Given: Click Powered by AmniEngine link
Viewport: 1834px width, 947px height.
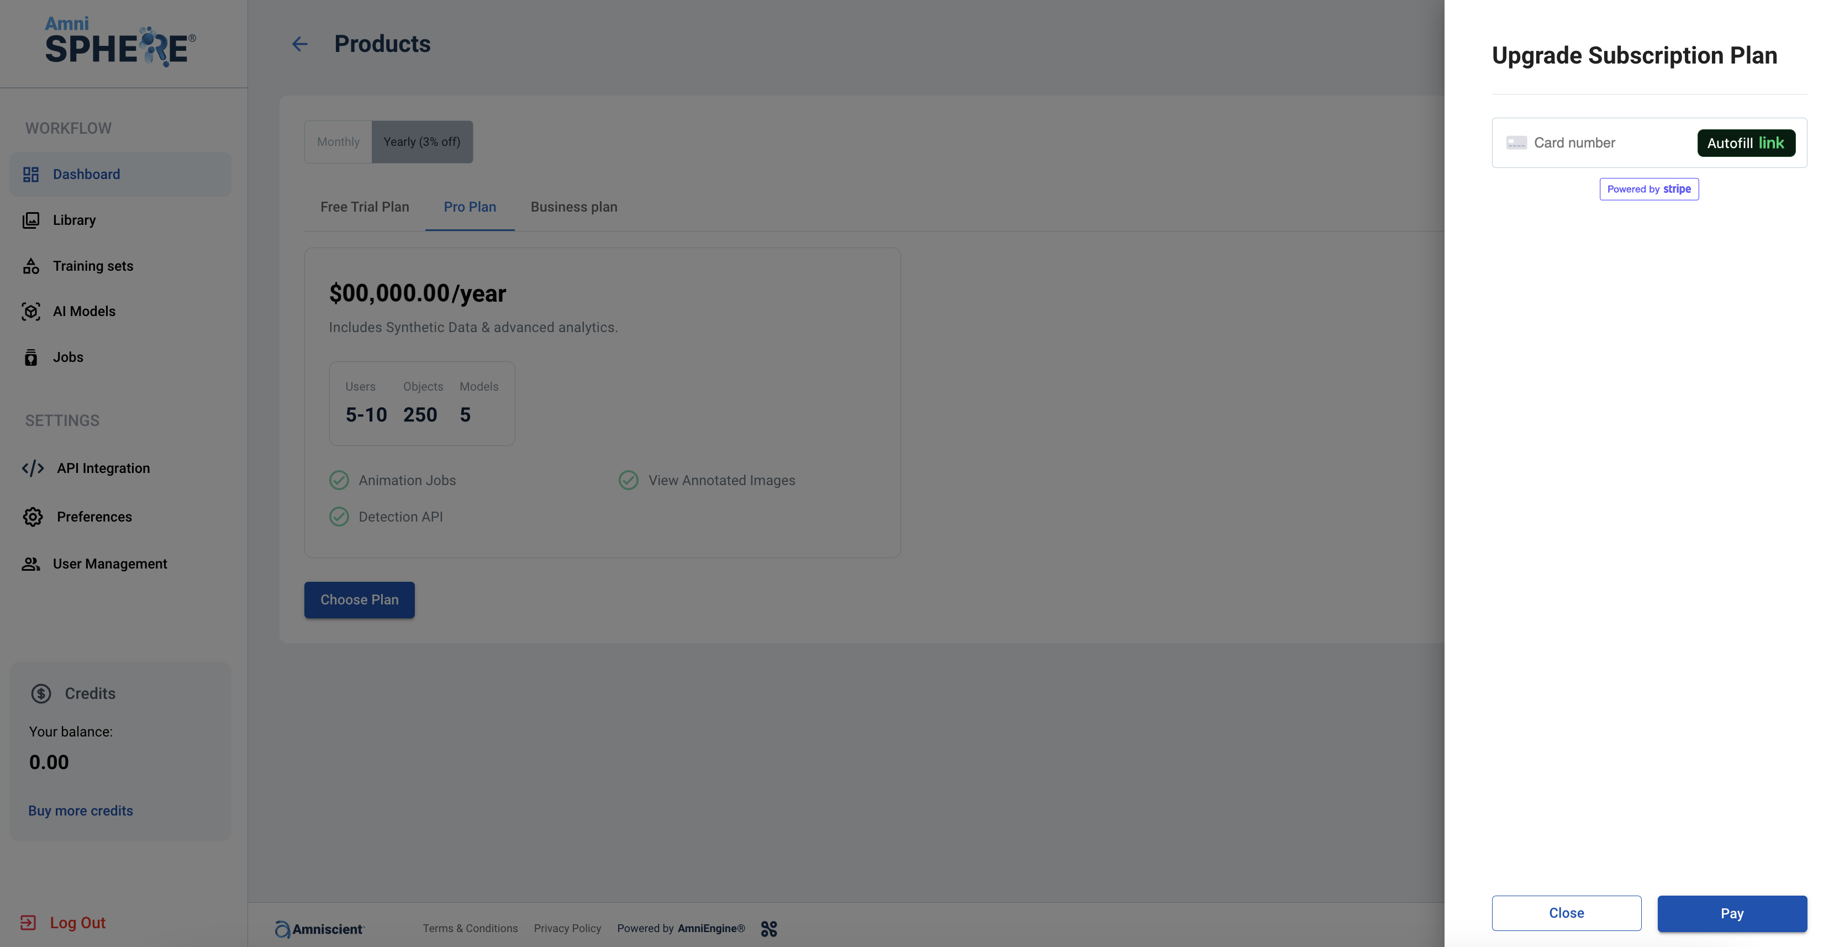Looking at the screenshot, I should click(681, 928).
